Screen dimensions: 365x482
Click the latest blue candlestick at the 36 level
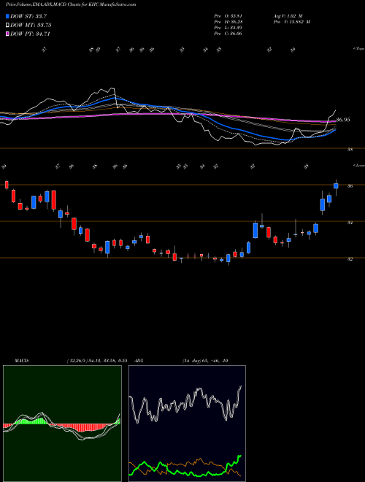point(336,186)
